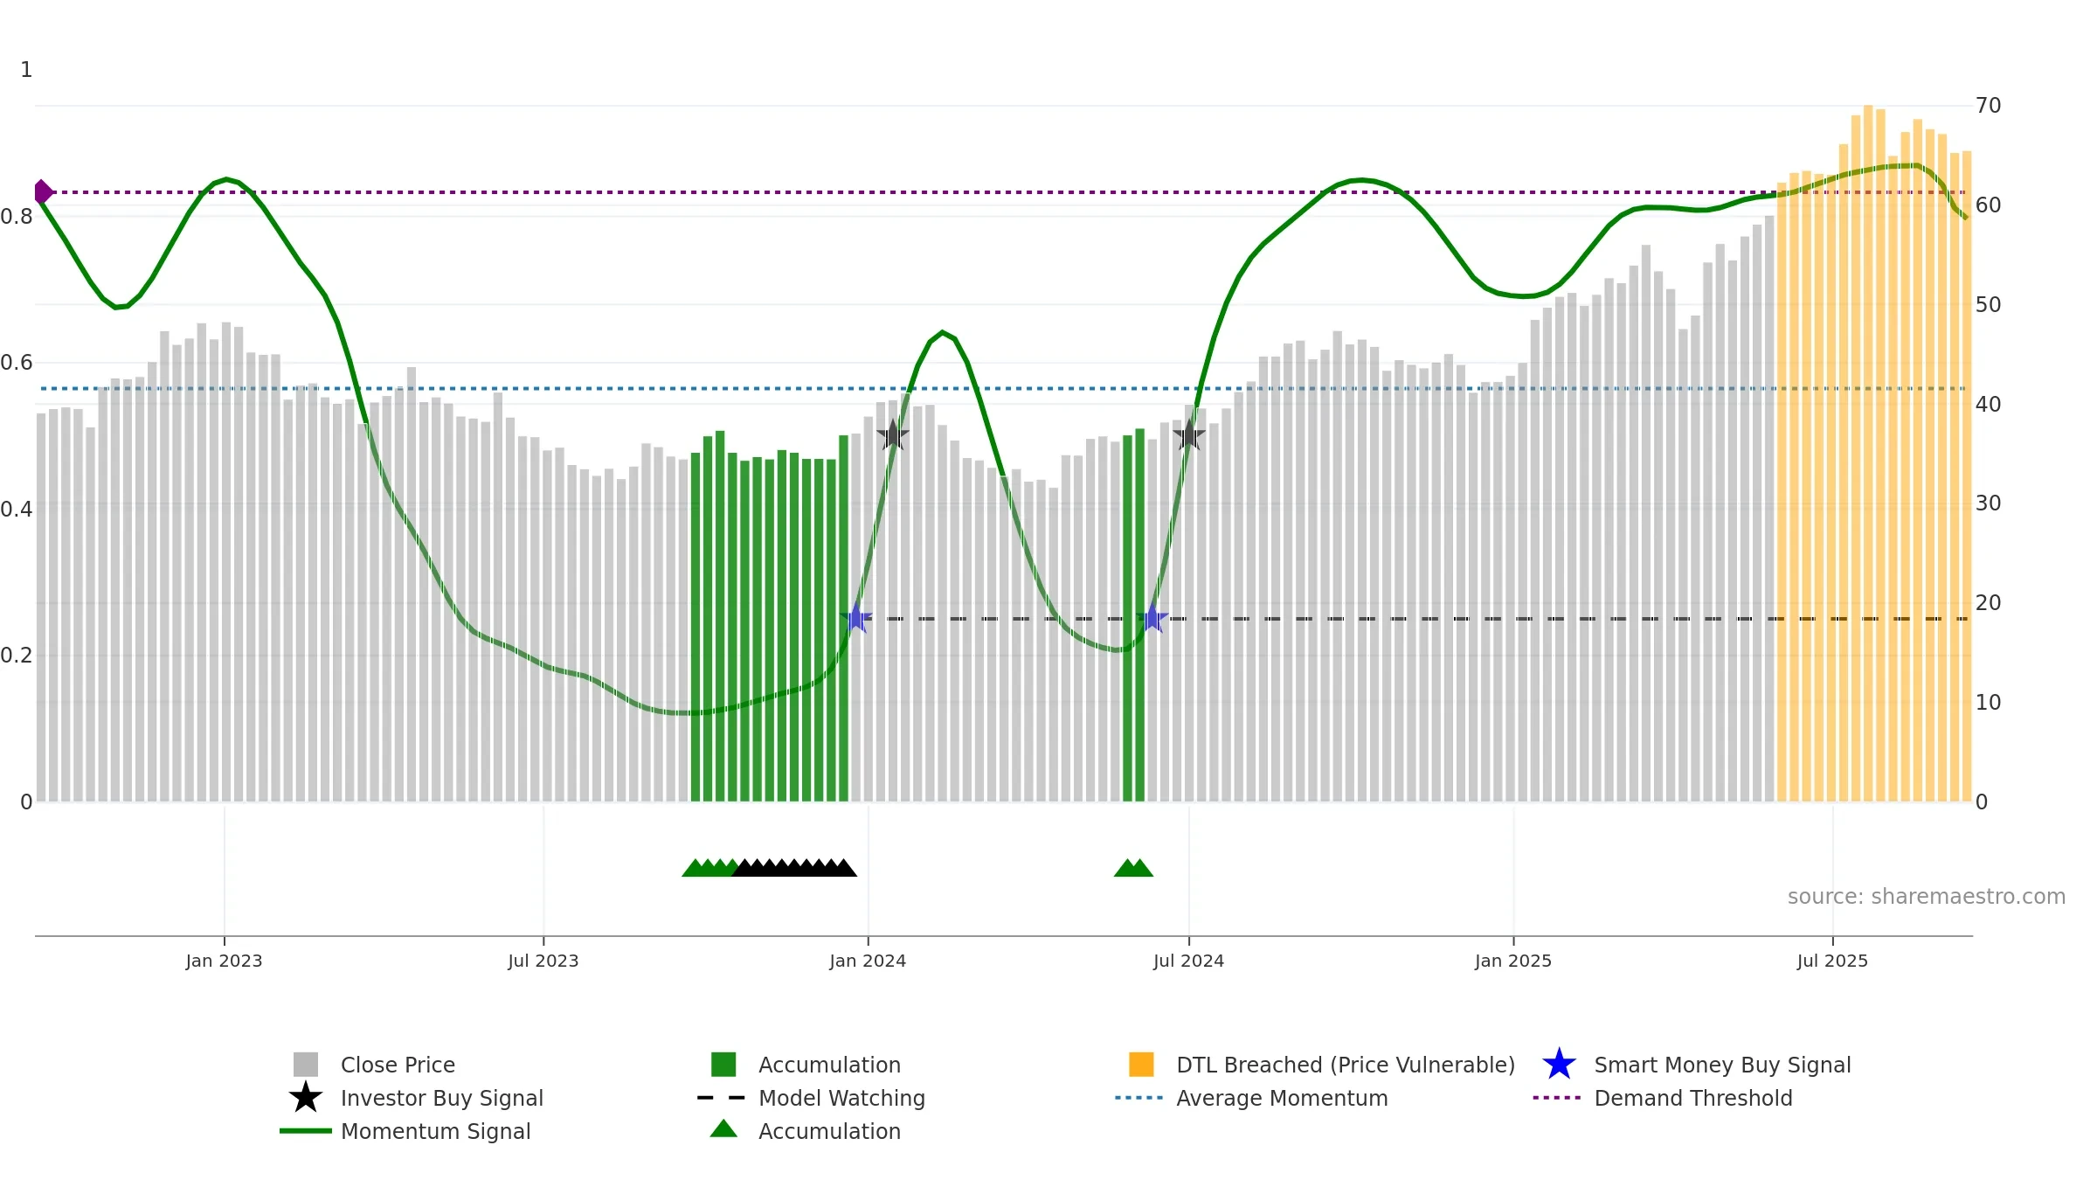
Task: Click the sharemaestro.com source text
Action: click(x=1926, y=897)
